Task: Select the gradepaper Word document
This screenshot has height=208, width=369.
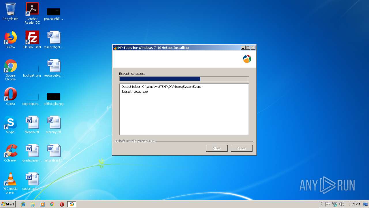Action: pyautogui.click(x=32, y=153)
